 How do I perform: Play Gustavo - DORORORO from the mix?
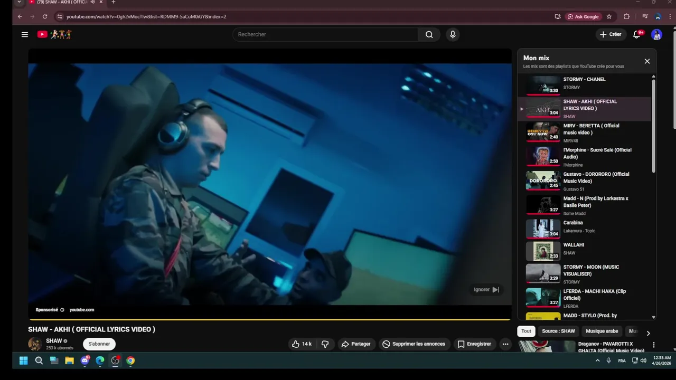pos(585,181)
